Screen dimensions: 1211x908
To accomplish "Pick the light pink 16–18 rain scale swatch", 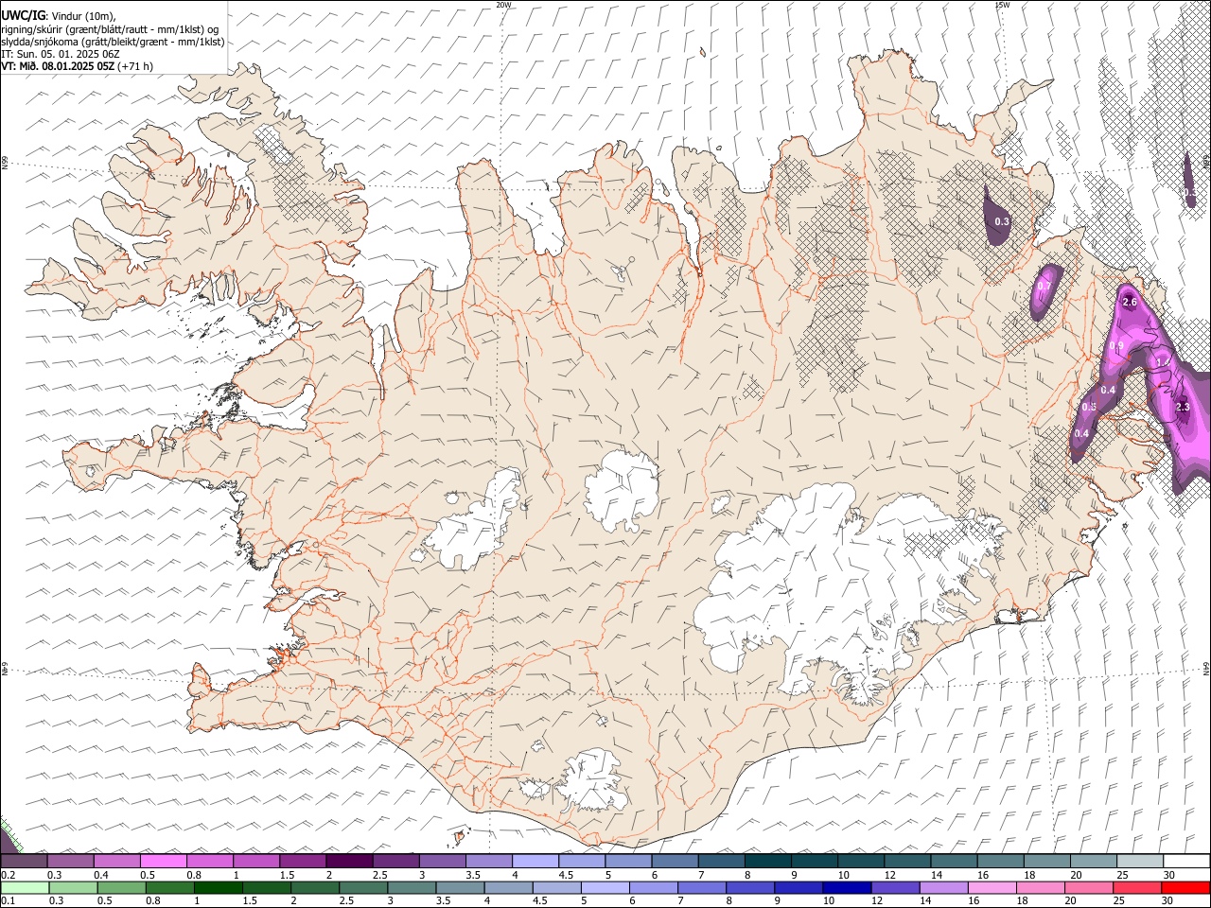I will pos(992,887).
